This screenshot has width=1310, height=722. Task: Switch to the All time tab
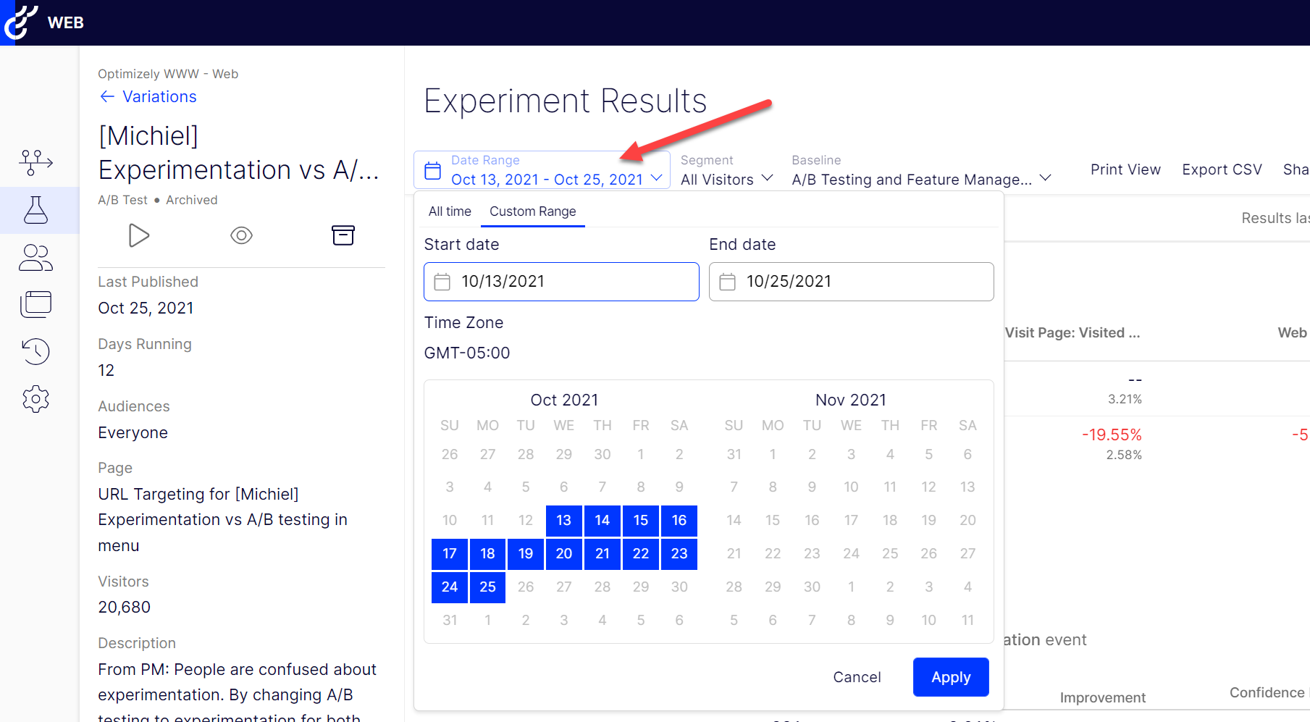click(x=450, y=211)
